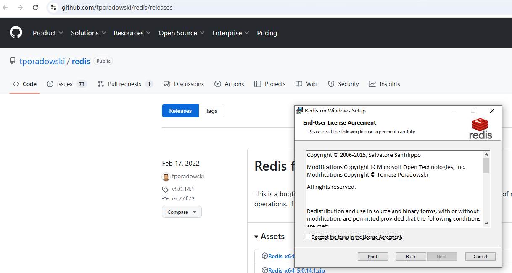Click the package icon next to Redis-x64 zip
The height and width of the screenshot is (273, 512).
click(x=264, y=270)
